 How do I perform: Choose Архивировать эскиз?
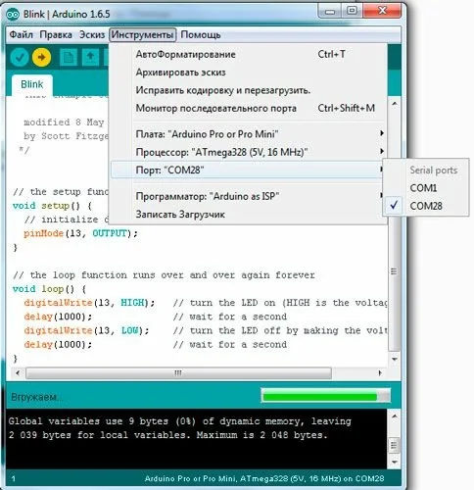pos(248,73)
